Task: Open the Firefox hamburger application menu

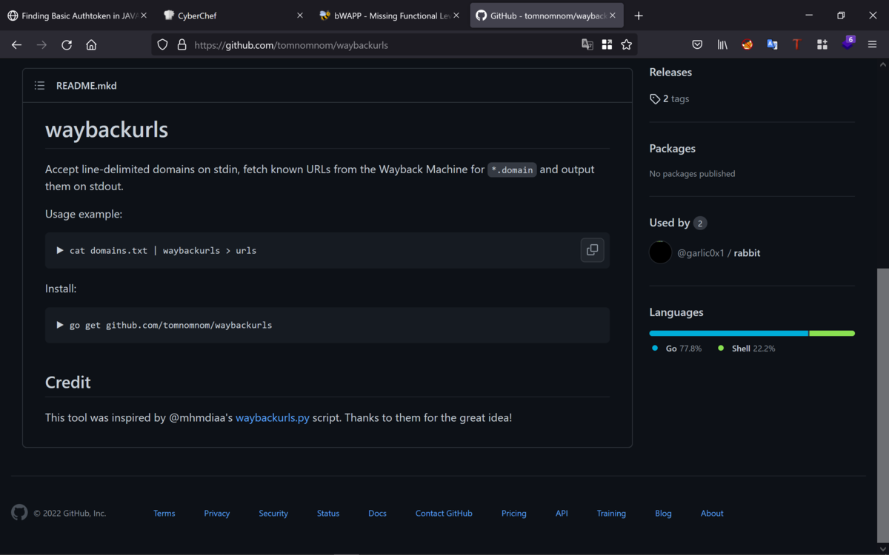Action: click(x=872, y=44)
